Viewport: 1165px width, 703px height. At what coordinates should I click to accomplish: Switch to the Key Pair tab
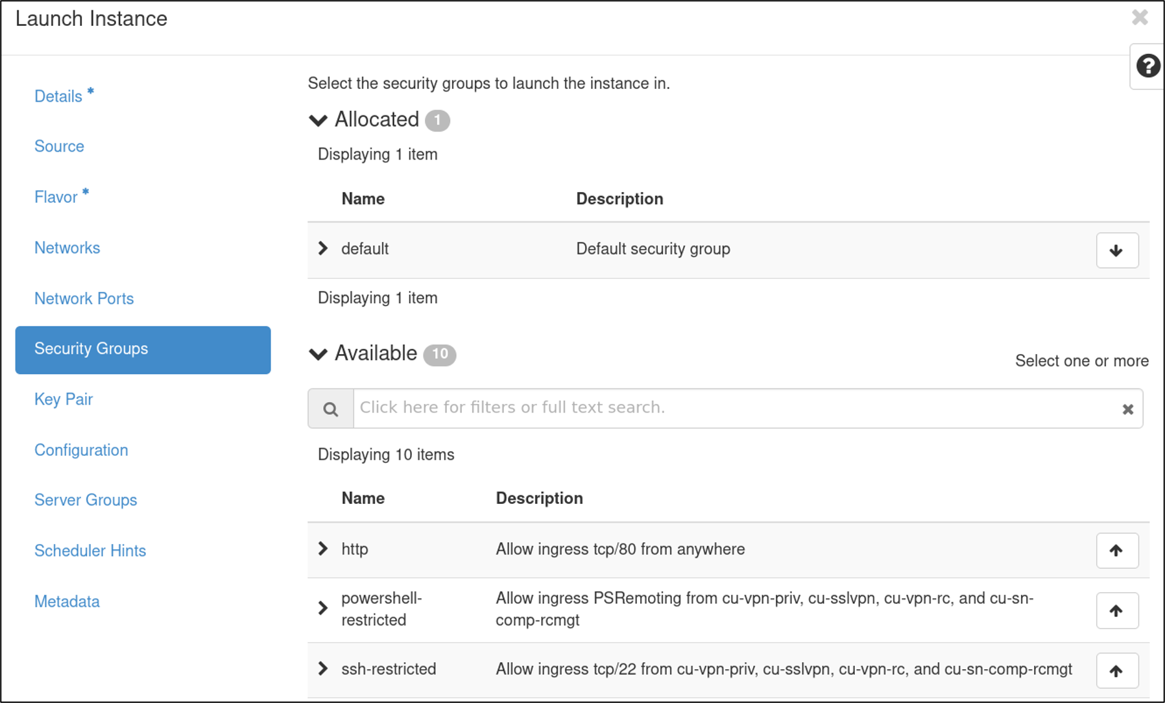click(64, 399)
